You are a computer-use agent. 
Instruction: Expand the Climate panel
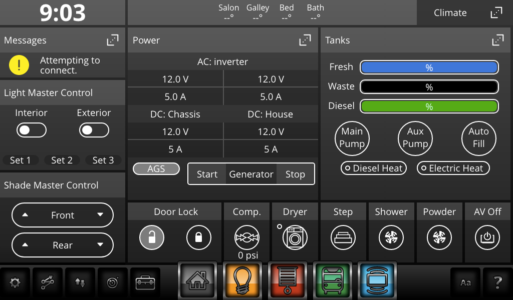tap(496, 12)
